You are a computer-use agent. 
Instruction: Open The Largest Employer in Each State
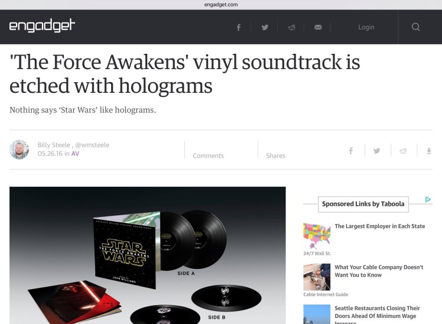tap(380, 226)
